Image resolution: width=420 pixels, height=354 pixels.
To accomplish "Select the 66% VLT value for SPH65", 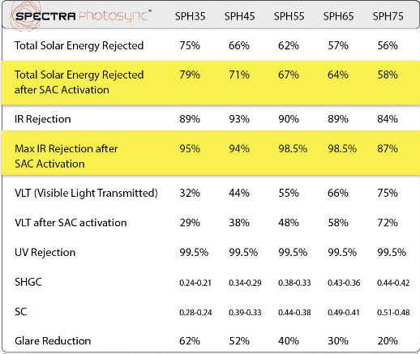I will [x=338, y=194].
